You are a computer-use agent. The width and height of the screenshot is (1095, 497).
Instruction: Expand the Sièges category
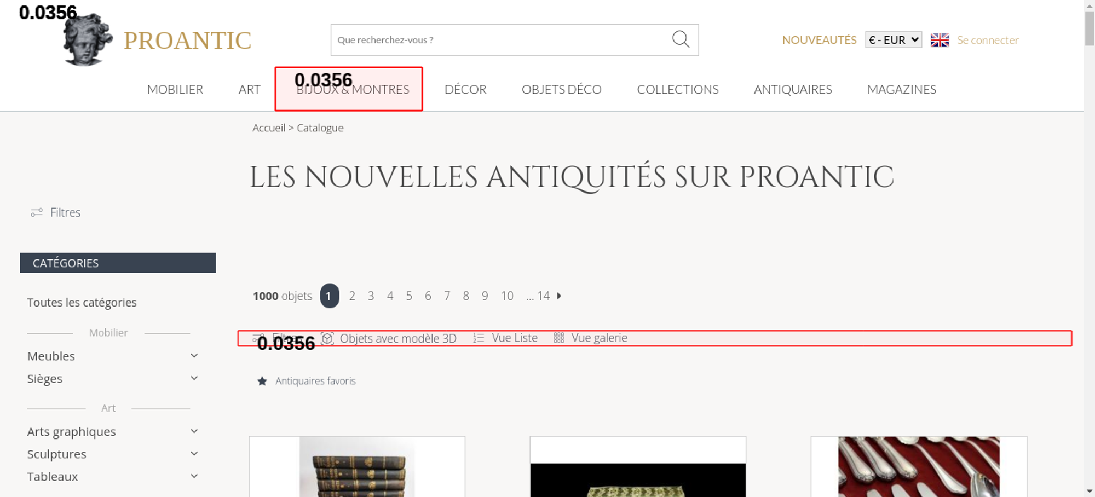click(194, 378)
